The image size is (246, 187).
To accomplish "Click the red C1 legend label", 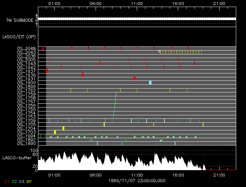I will [5, 182].
